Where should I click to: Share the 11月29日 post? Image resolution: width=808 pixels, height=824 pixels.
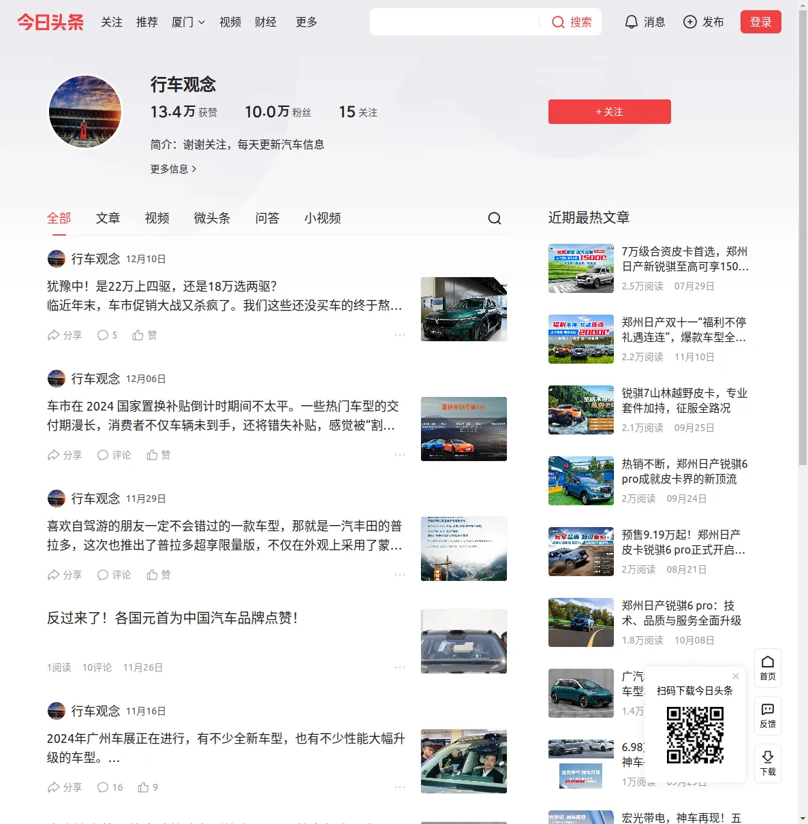coord(65,575)
